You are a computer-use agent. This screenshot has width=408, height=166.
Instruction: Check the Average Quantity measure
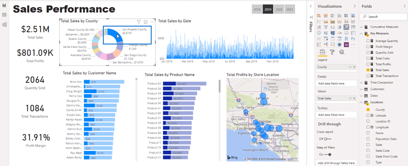tap(368, 41)
